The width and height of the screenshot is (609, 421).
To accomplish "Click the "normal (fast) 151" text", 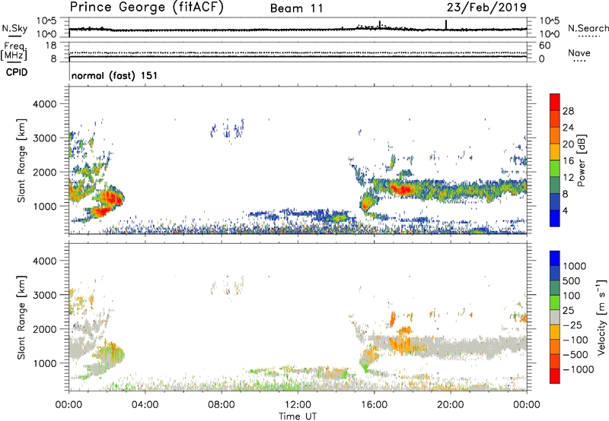I will [x=114, y=75].
